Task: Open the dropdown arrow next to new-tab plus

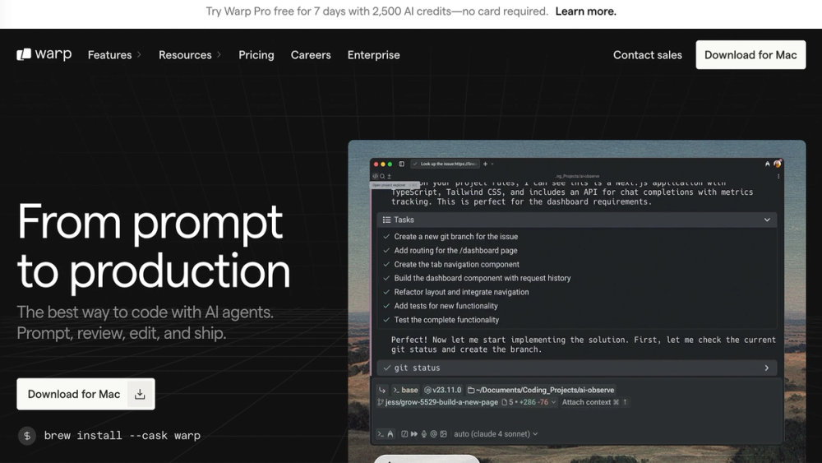Action: 492,164
